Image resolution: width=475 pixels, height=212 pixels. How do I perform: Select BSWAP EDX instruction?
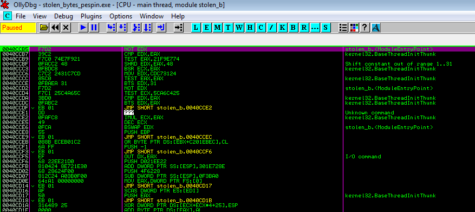click(x=139, y=127)
